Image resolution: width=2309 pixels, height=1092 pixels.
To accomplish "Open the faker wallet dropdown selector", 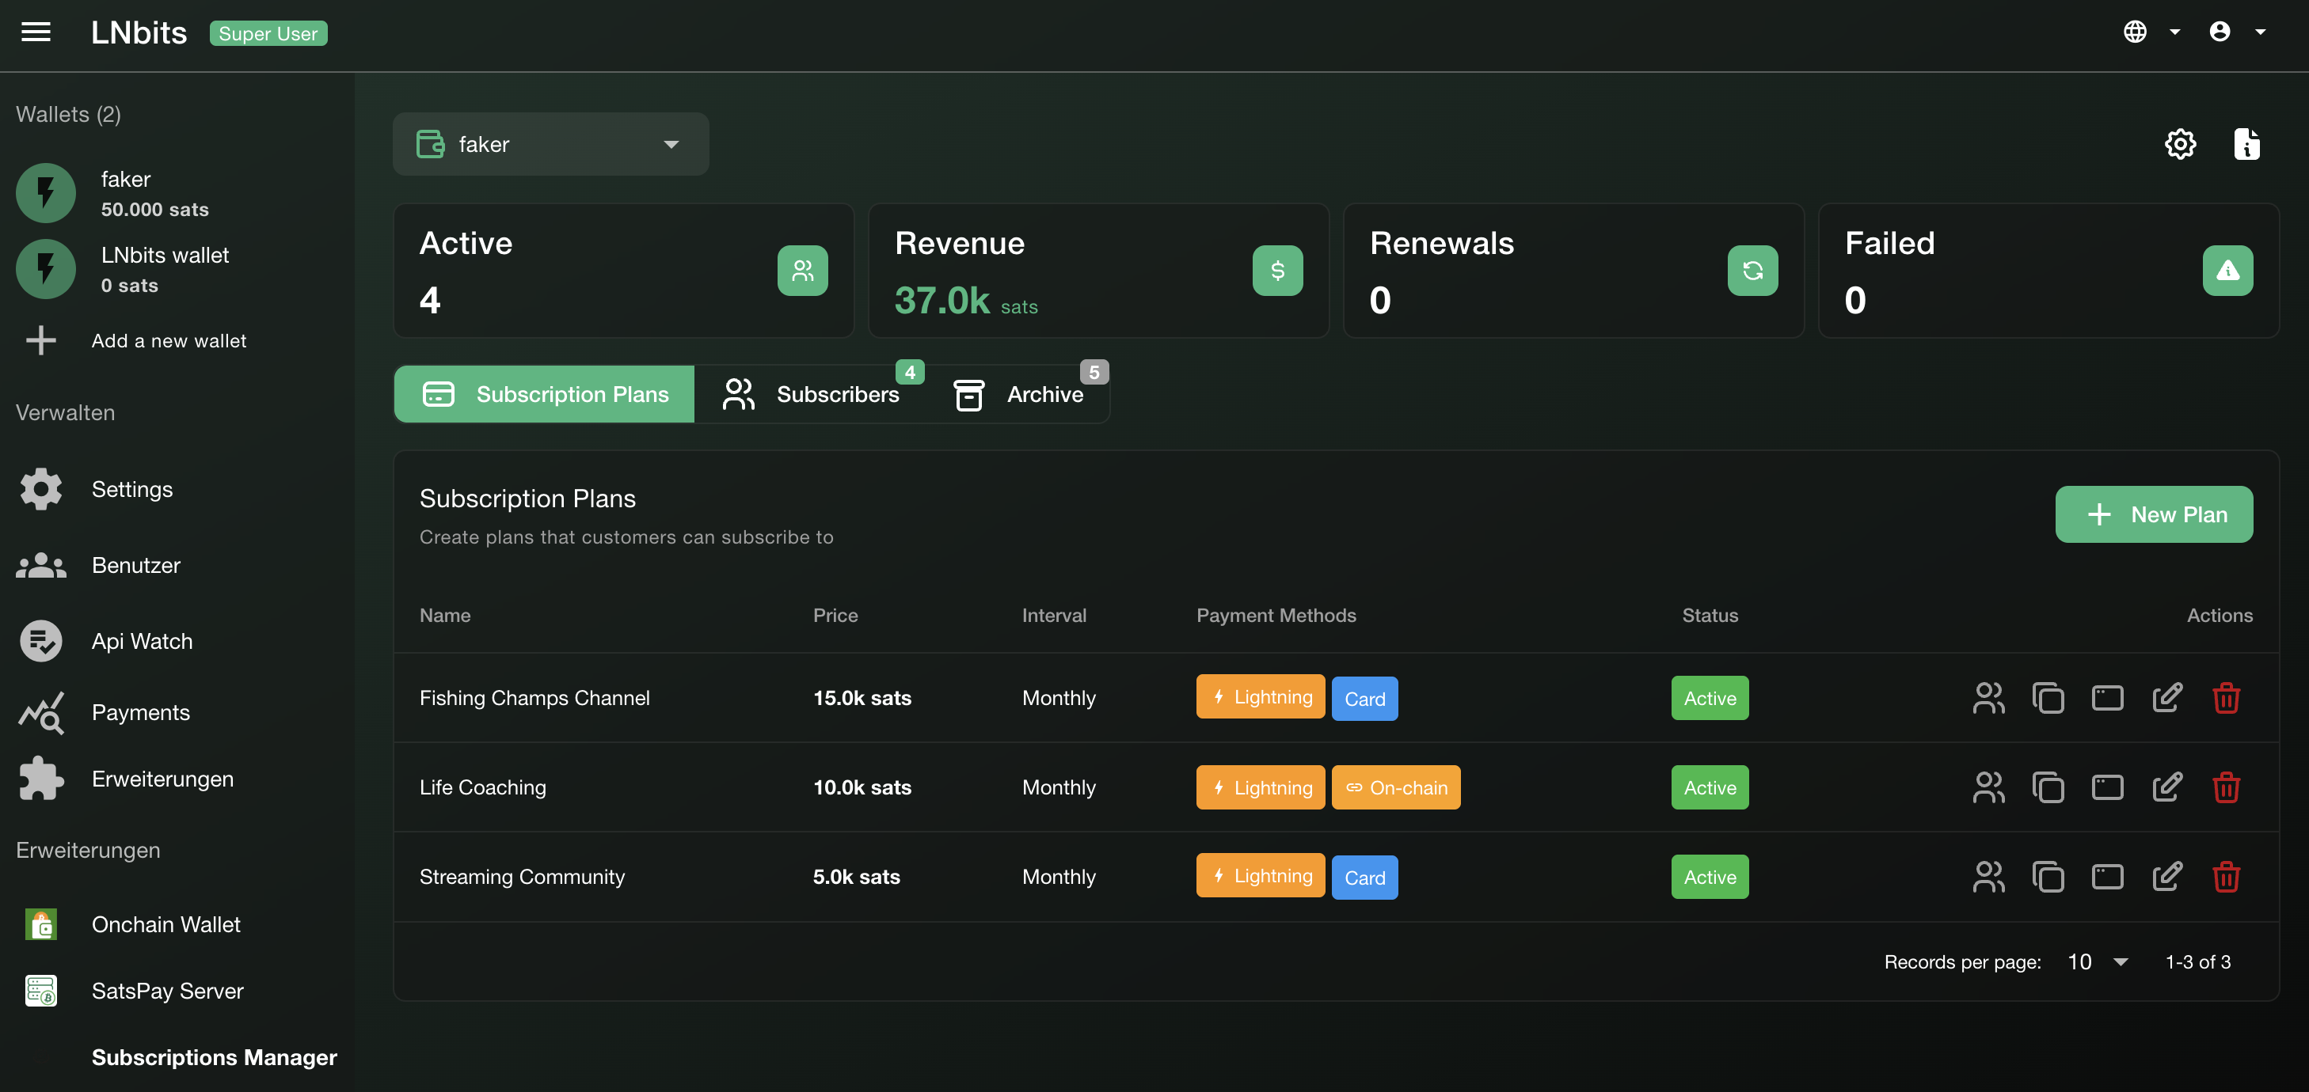I will point(550,143).
